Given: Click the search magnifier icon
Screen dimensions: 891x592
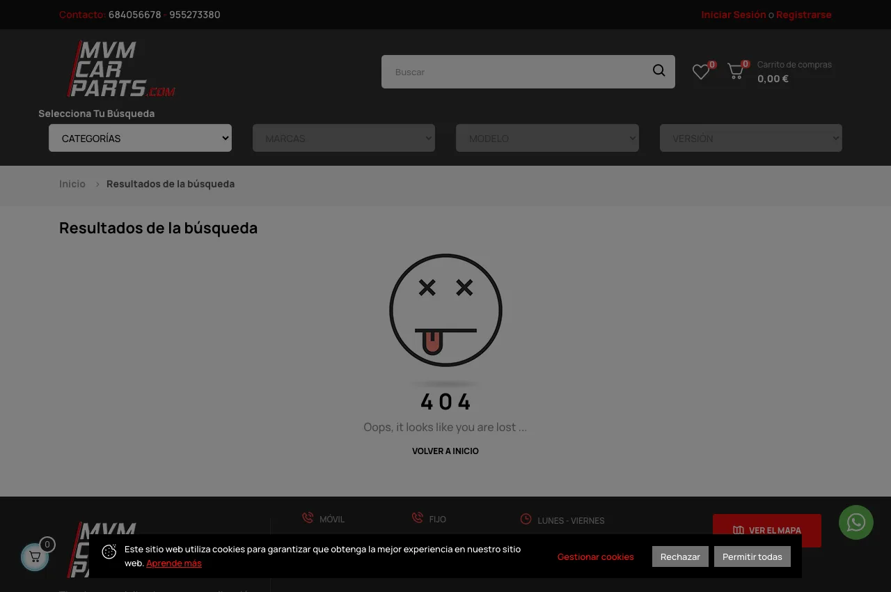Looking at the screenshot, I should pos(659,71).
